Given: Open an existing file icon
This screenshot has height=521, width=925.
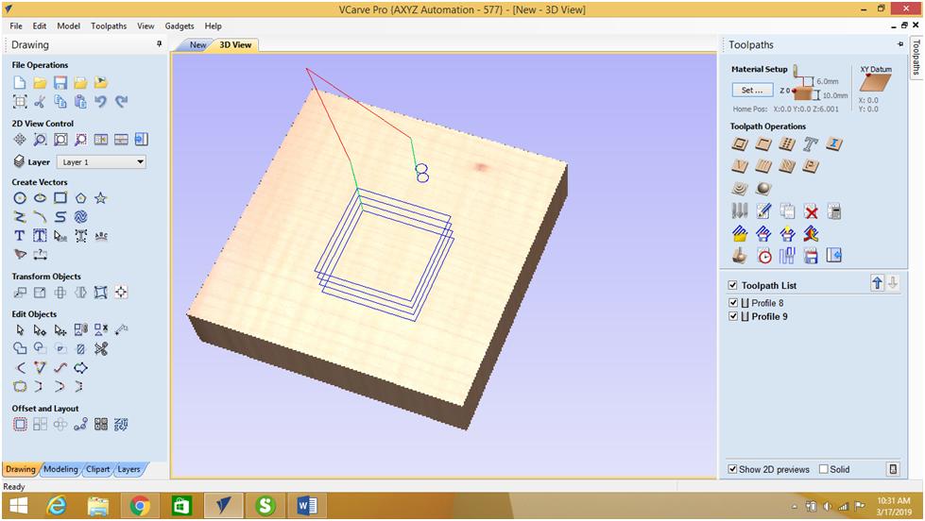Looking at the screenshot, I should pyautogui.click(x=40, y=83).
